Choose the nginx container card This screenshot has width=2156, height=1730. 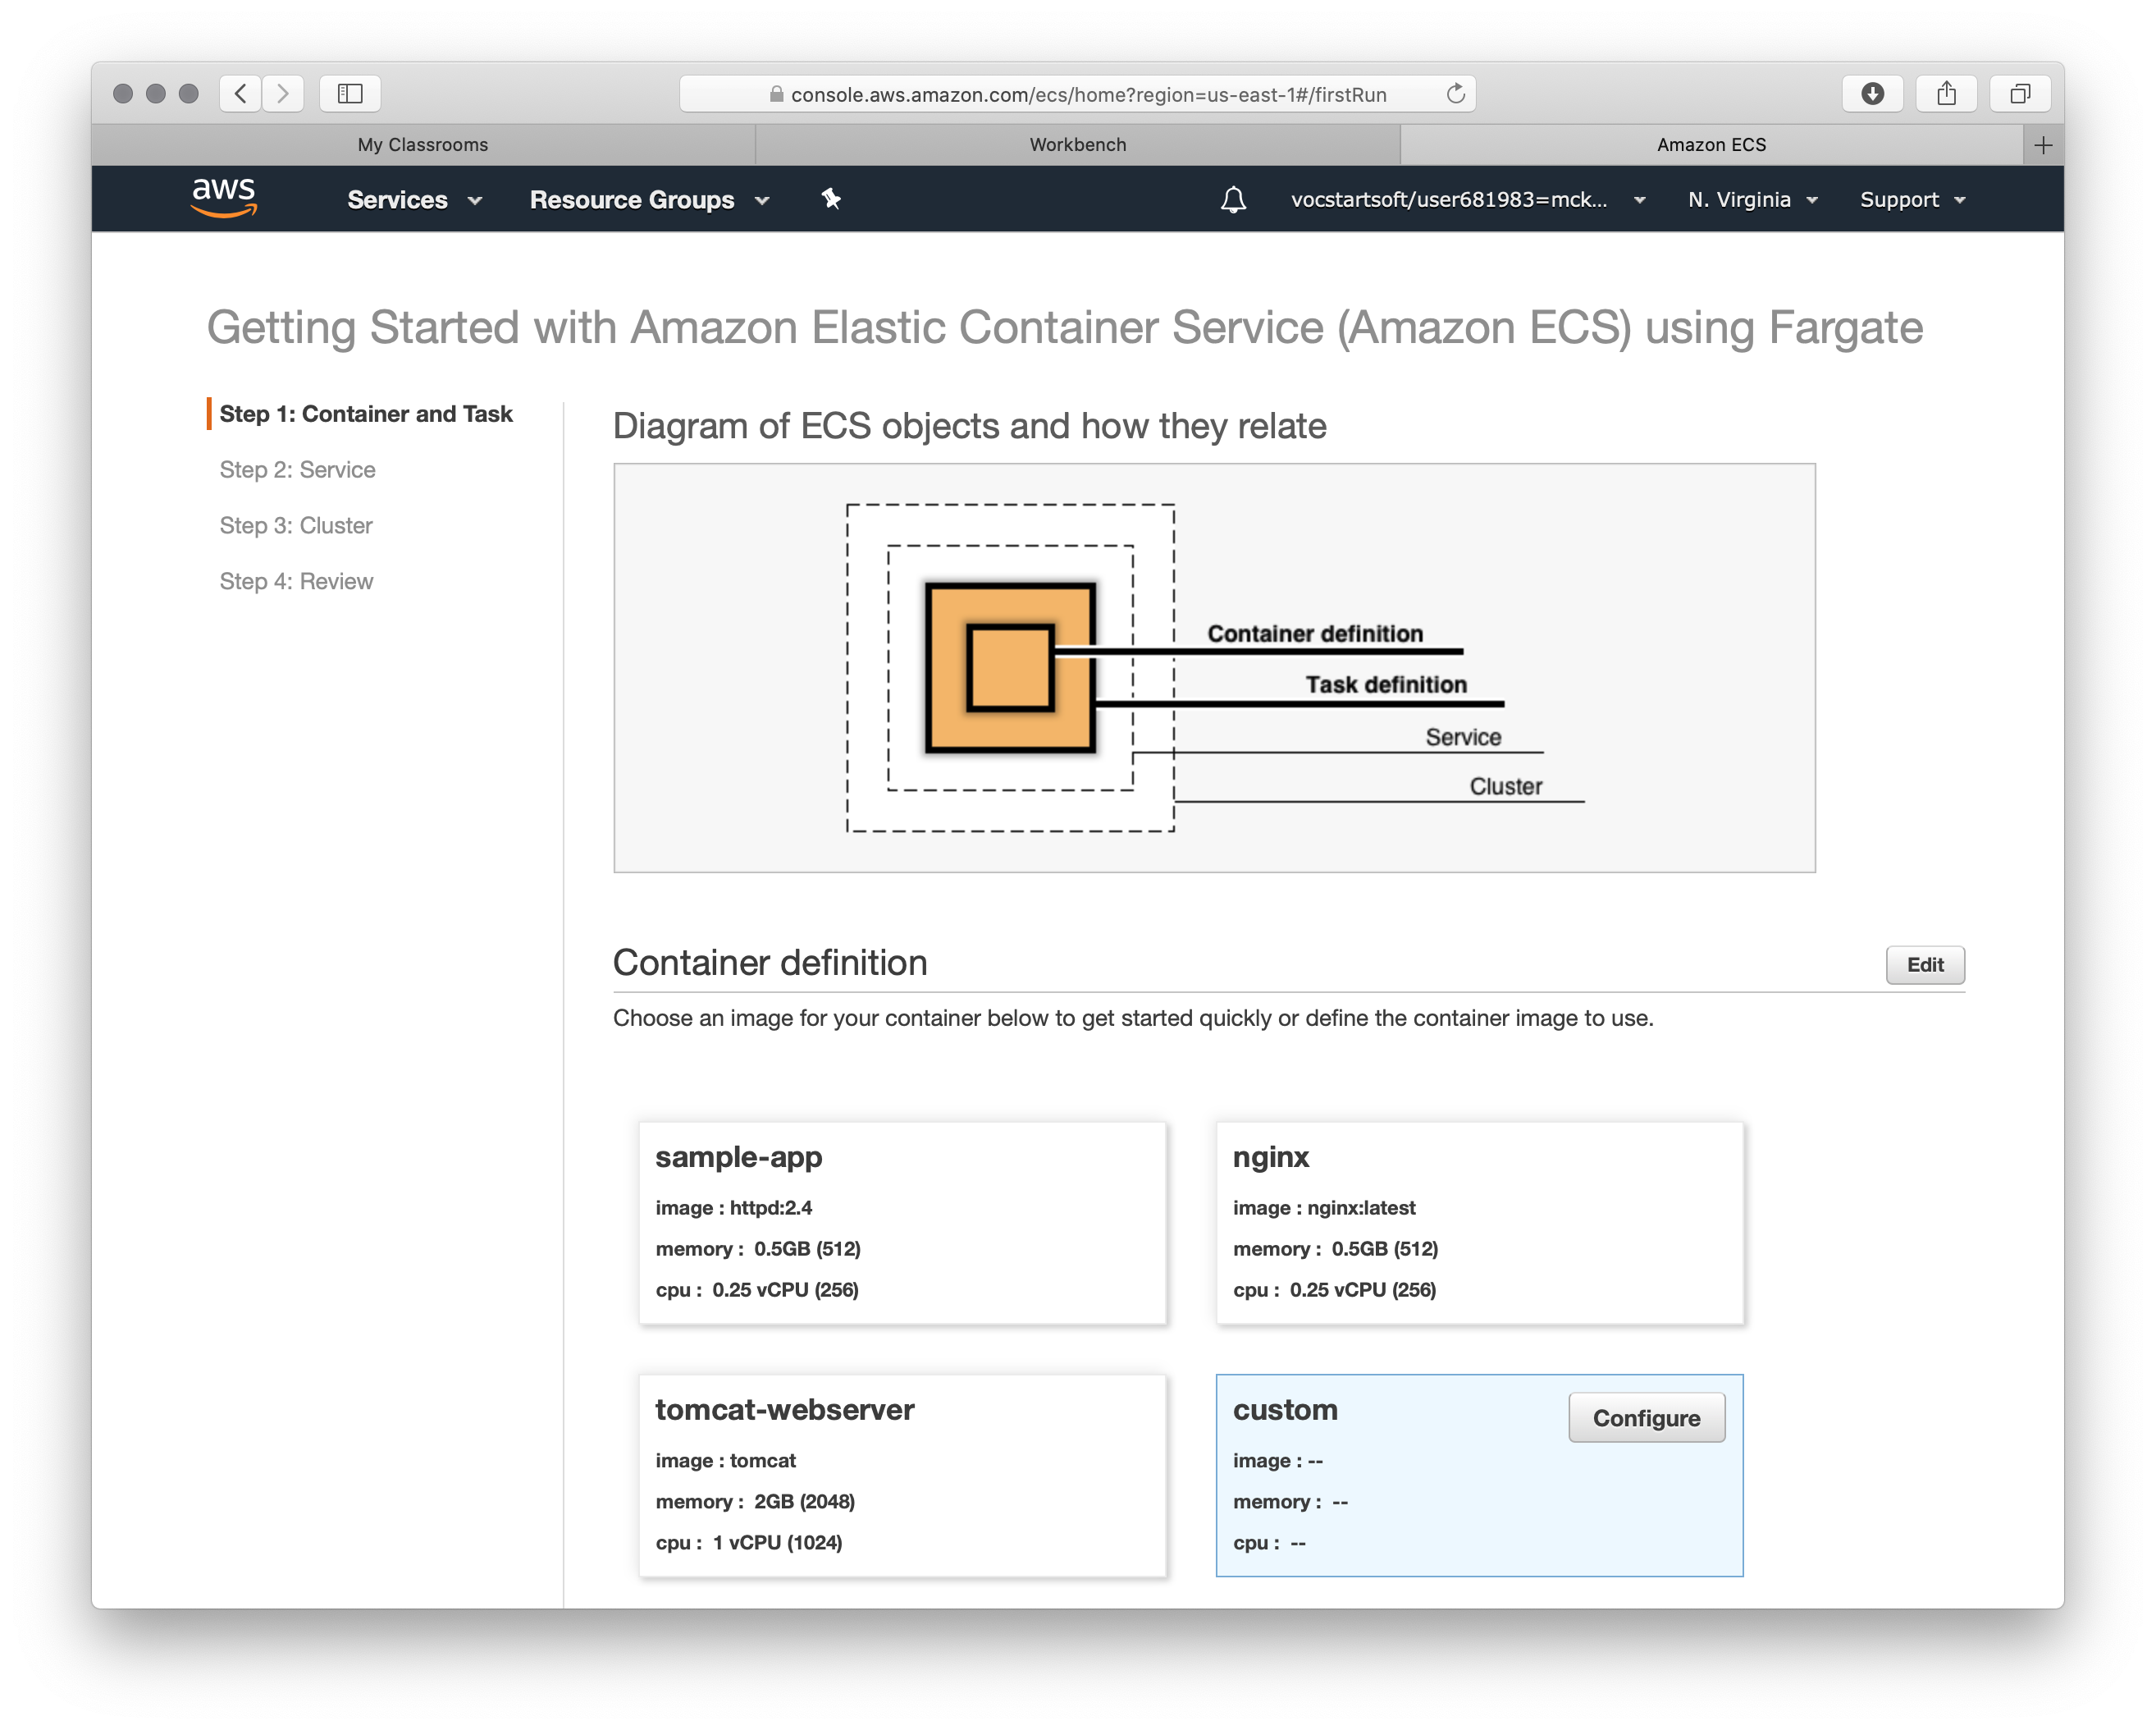coord(1479,1223)
